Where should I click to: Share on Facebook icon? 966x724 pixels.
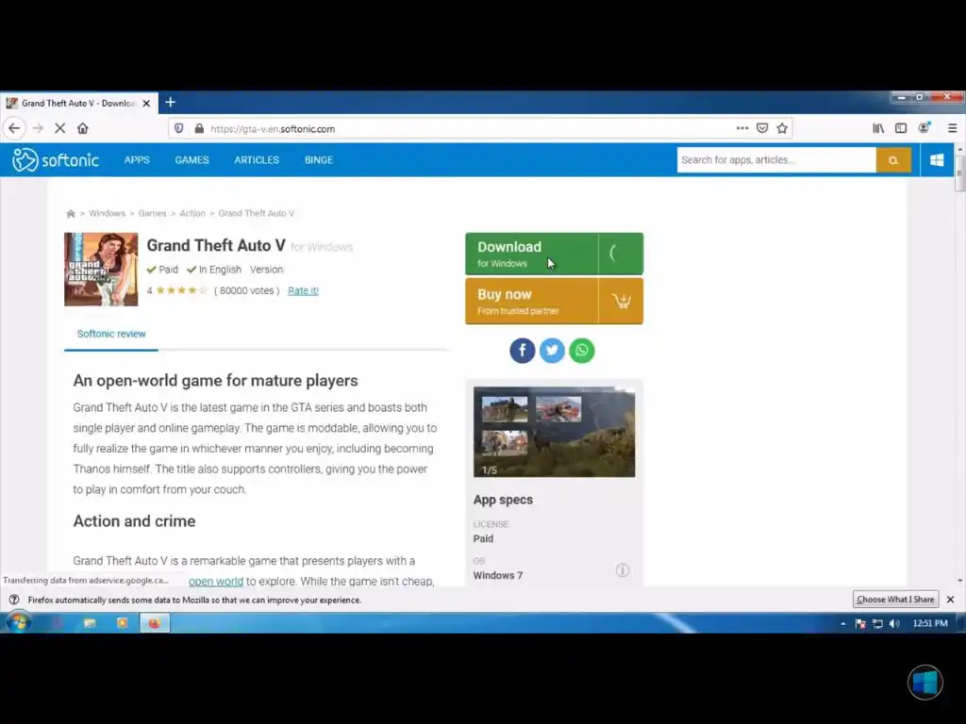click(523, 351)
